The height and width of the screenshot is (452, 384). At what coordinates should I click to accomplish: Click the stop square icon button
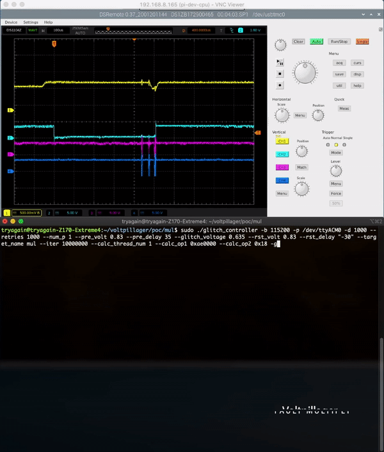[x=280, y=74]
